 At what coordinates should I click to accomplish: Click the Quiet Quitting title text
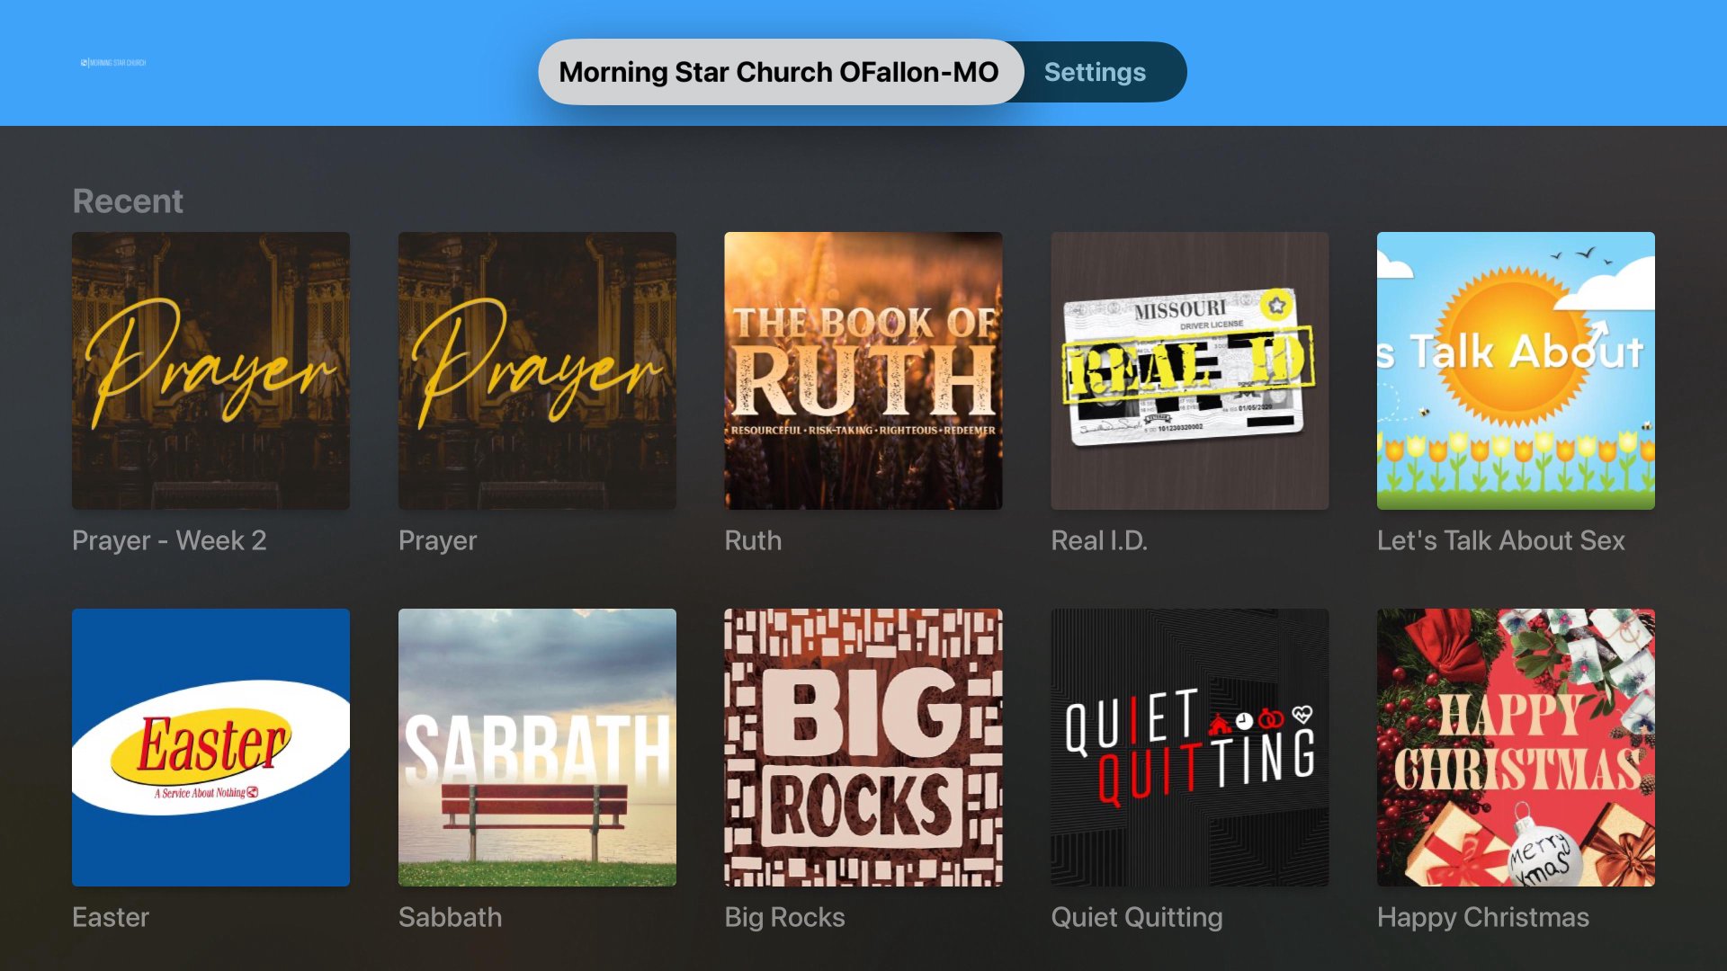[x=1137, y=917]
